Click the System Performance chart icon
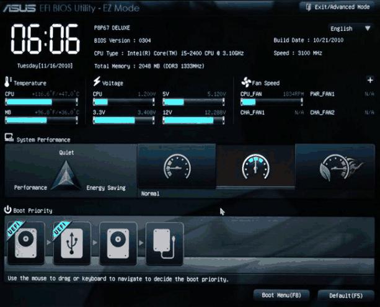The width and height of the screenshot is (380, 307). [9, 138]
